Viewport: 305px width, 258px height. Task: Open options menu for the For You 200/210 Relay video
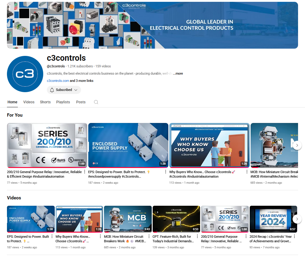(x=84, y=172)
